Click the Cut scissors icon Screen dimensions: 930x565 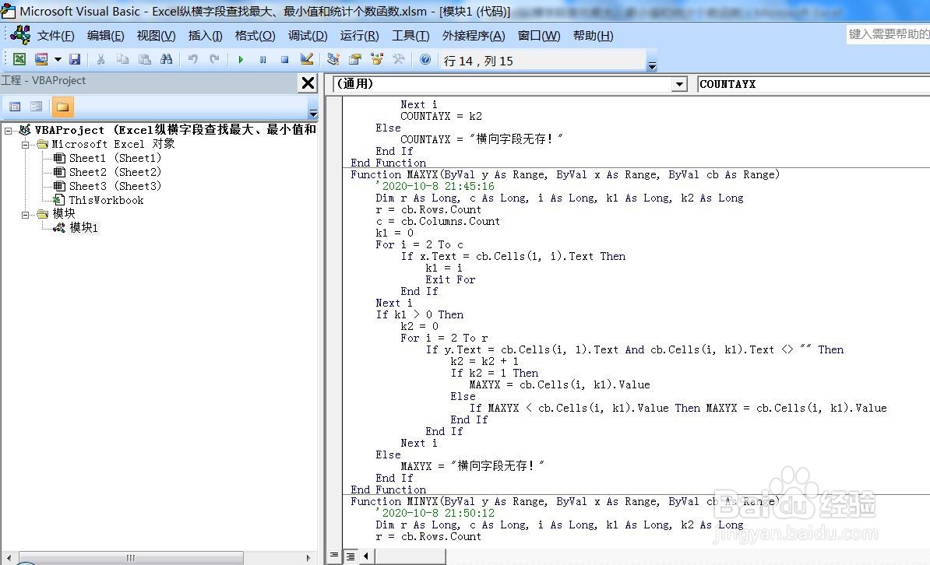tap(100, 59)
